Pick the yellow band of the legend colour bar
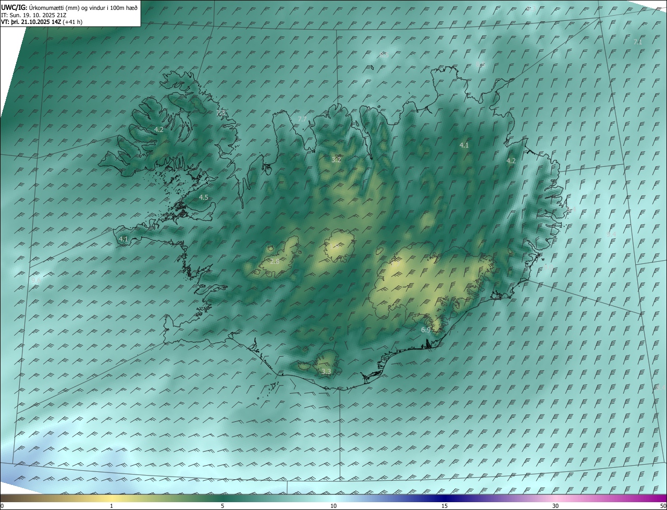The width and height of the screenshot is (667, 510). [112, 498]
